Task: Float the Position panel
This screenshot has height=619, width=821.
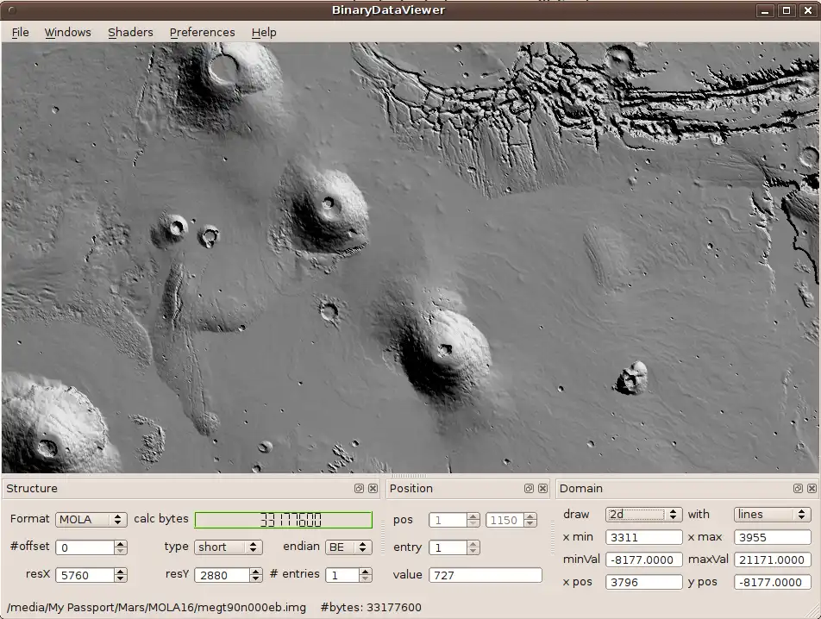Action: 529,488
